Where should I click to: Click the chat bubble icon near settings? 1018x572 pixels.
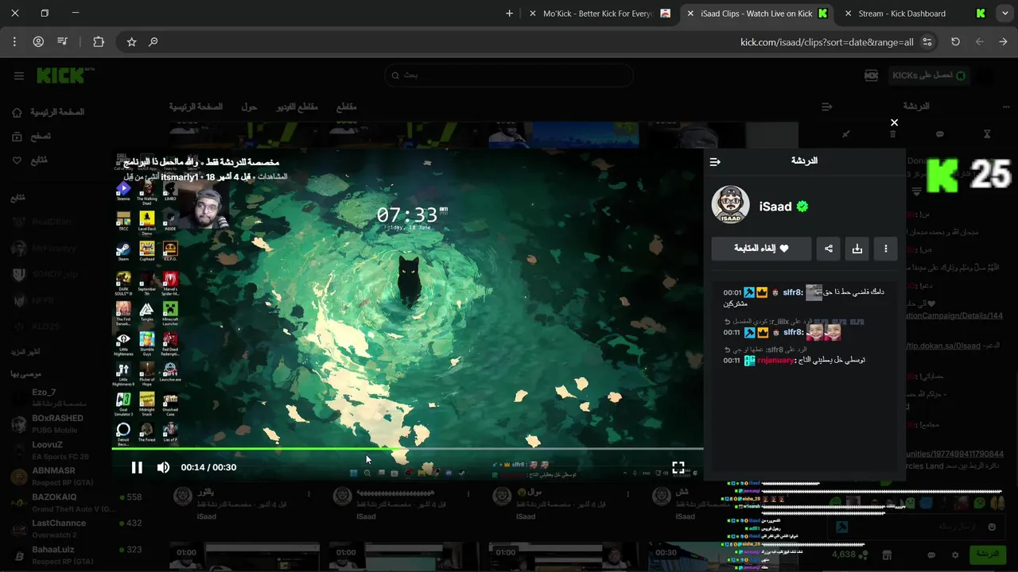pyautogui.click(x=931, y=555)
